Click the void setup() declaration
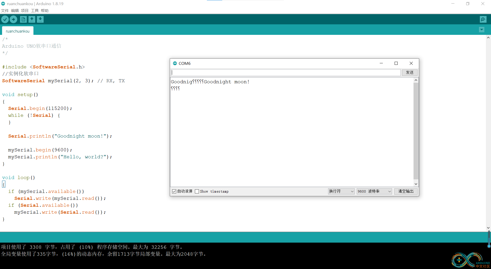The image size is (491, 269). pos(20,95)
